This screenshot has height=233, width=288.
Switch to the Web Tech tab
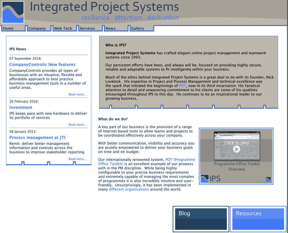[65, 28]
